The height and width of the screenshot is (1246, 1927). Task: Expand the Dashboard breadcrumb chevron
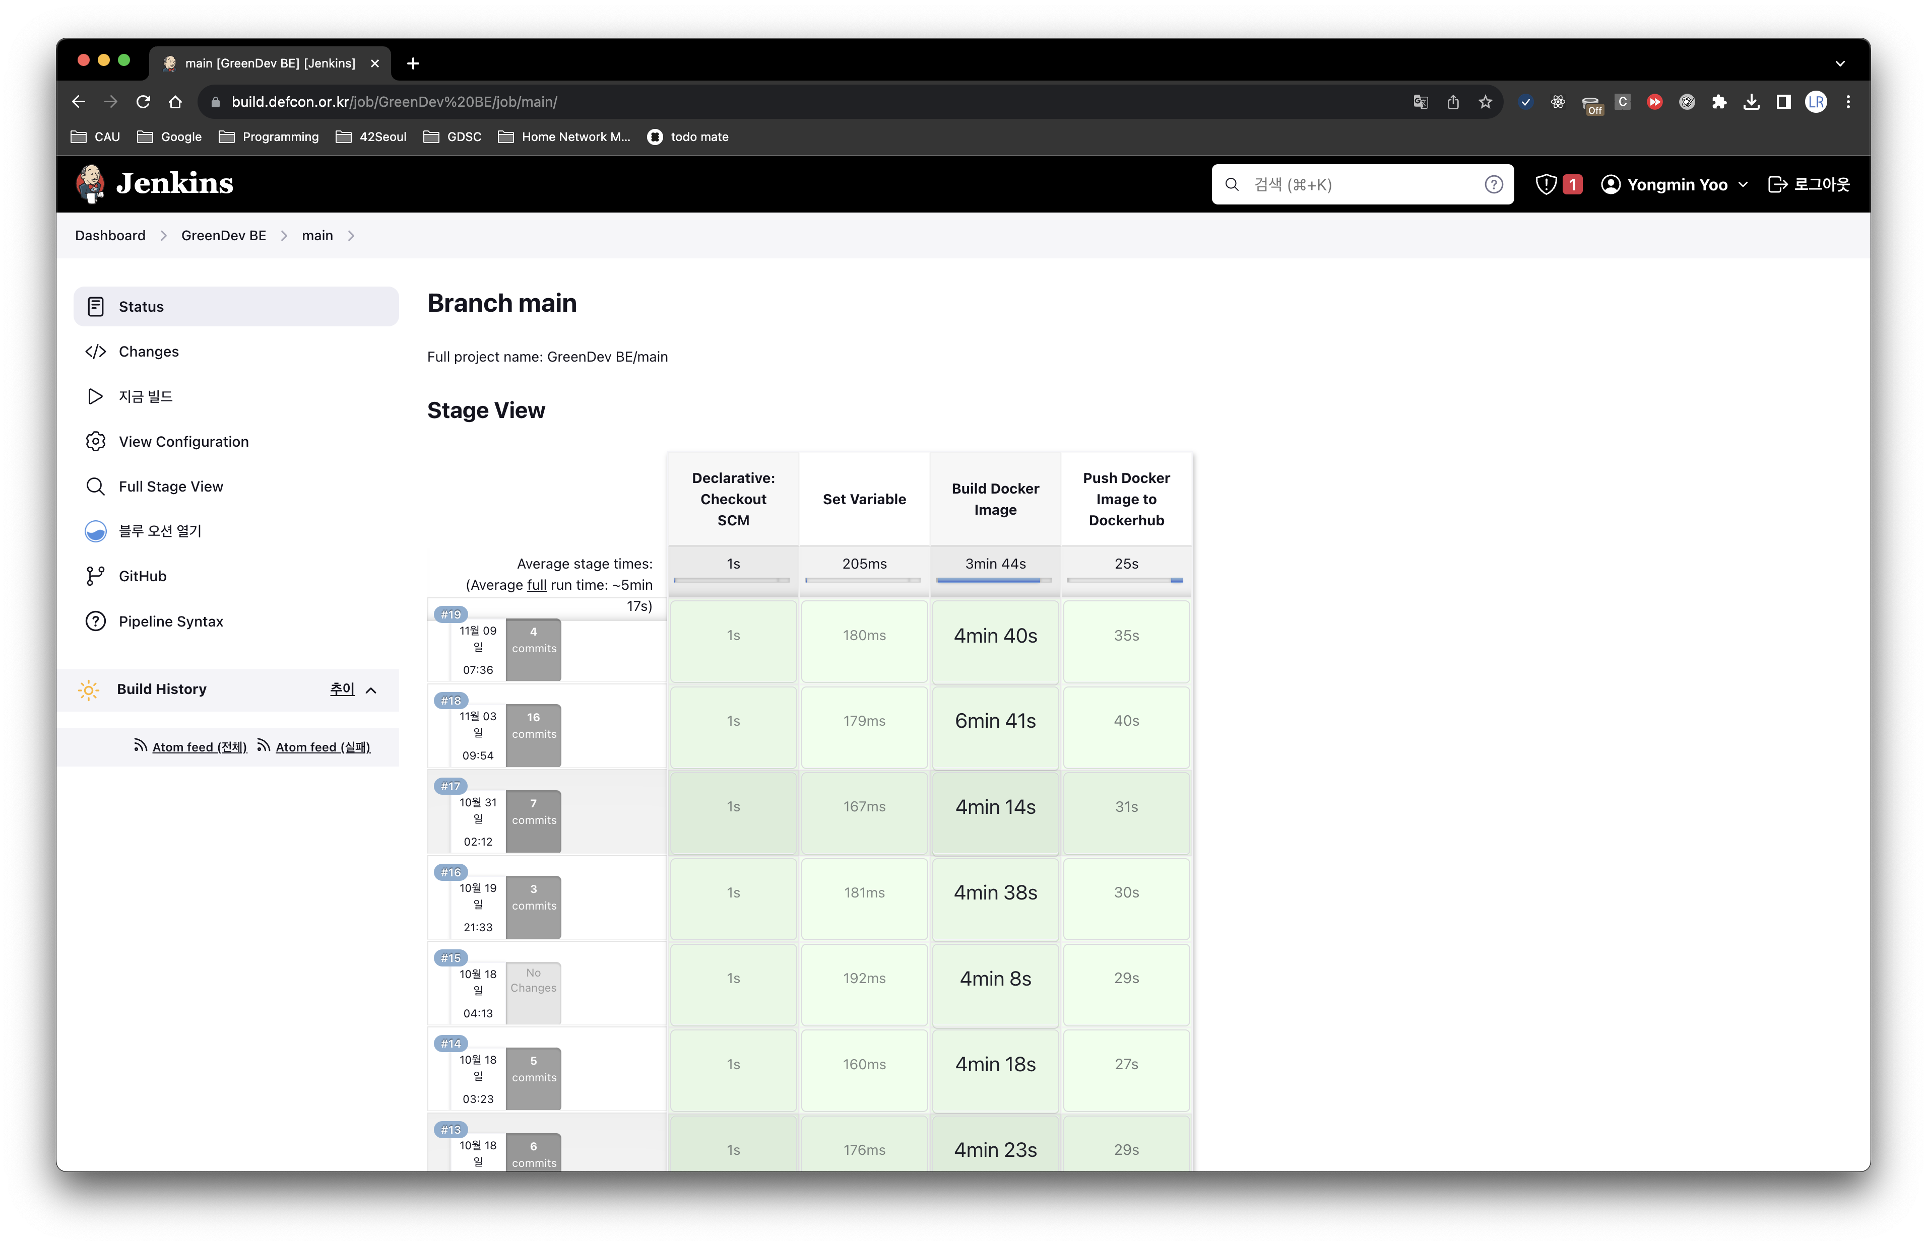(163, 235)
